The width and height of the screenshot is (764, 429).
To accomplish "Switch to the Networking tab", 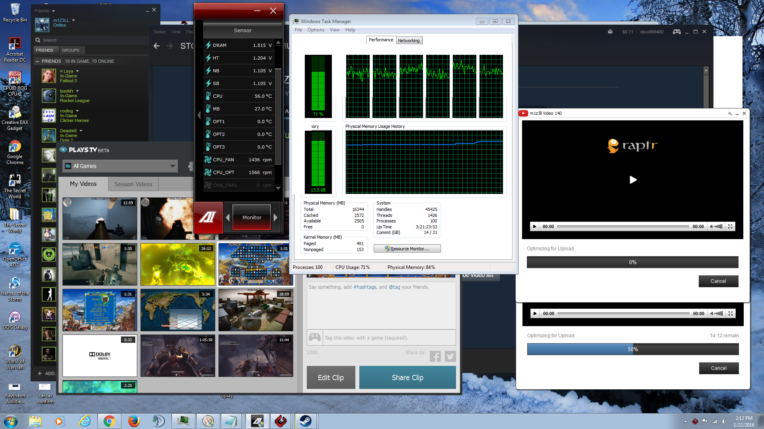I will coord(409,41).
